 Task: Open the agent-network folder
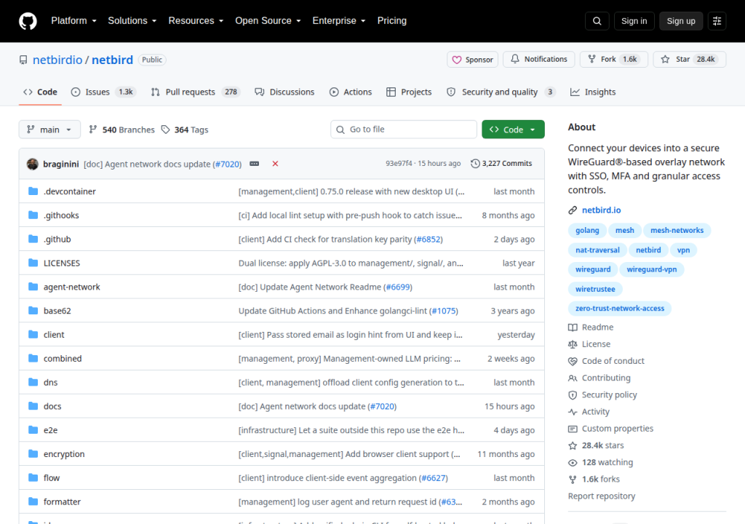point(72,287)
